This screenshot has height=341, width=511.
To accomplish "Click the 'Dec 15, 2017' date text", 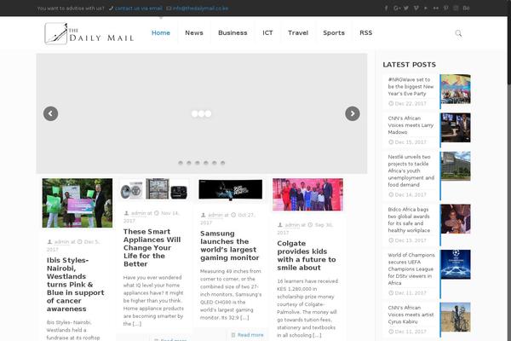I will click(x=411, y=142).
